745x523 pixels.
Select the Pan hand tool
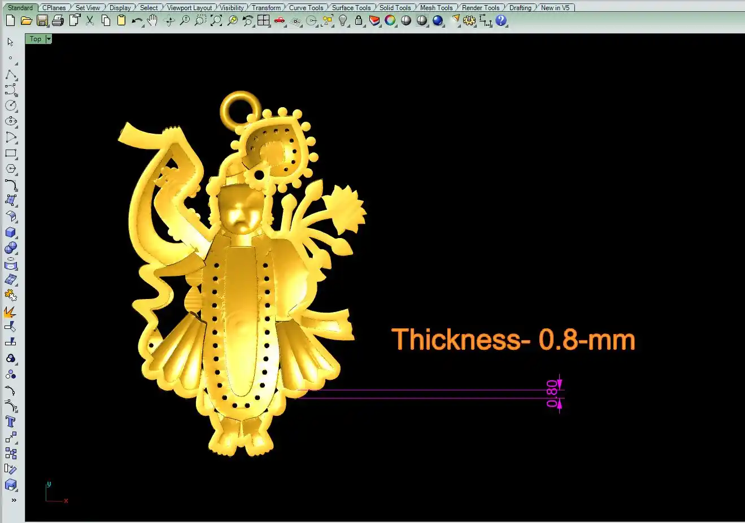[153, 21]
